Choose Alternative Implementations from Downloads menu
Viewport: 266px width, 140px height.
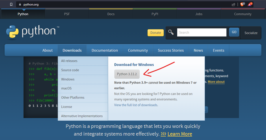coord(83,116)
